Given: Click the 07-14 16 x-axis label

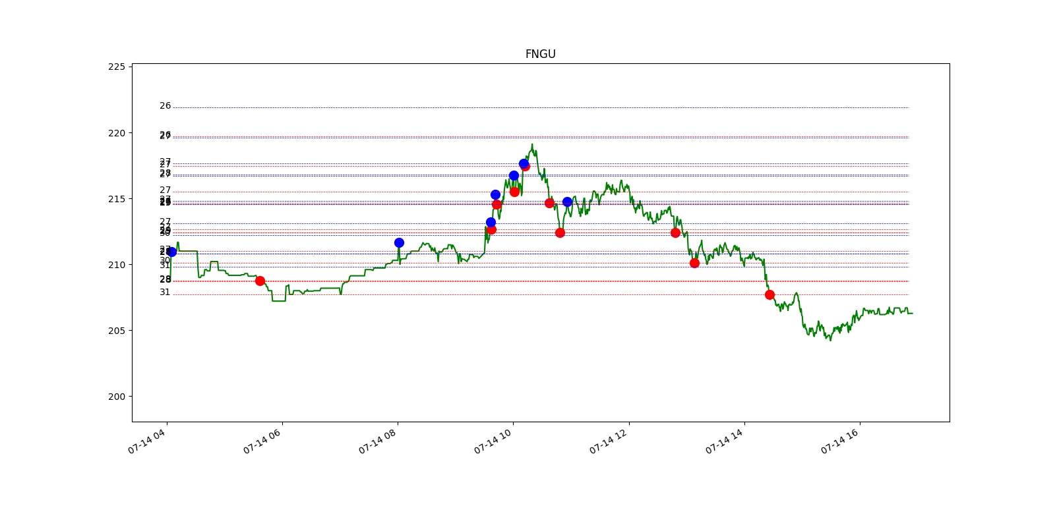Looking at the screenshot, I should tap(841, 441).
